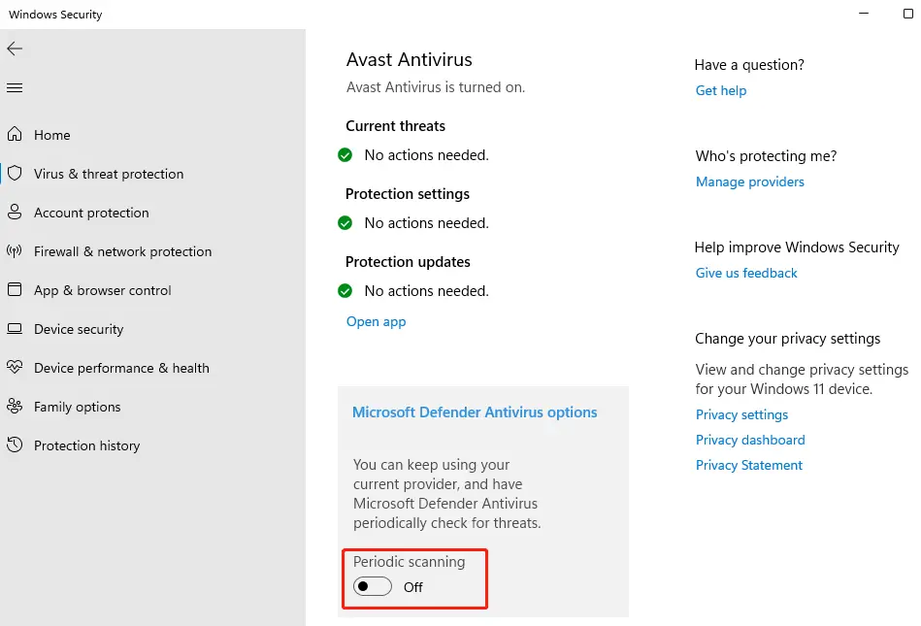
Task: Click the Account protection person icon
Action: point(15,212)
